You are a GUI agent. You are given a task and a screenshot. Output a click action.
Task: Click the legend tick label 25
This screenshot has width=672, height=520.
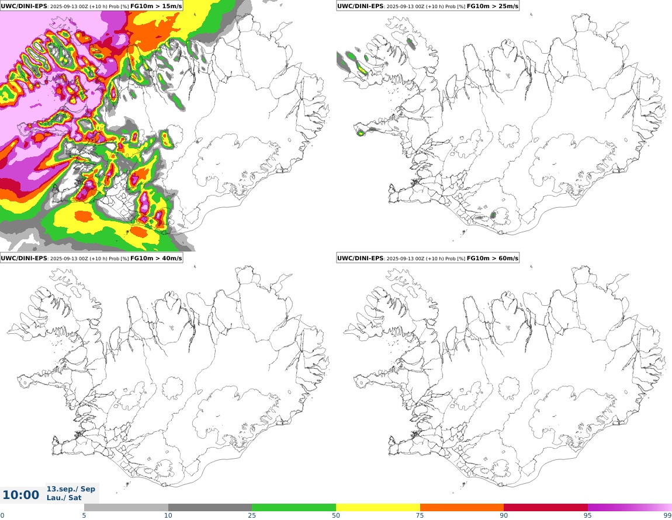tap(252, 515)
